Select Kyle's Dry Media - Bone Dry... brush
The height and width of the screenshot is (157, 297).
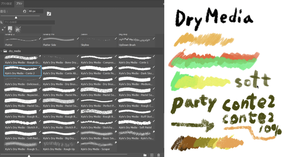click(60, 60)
